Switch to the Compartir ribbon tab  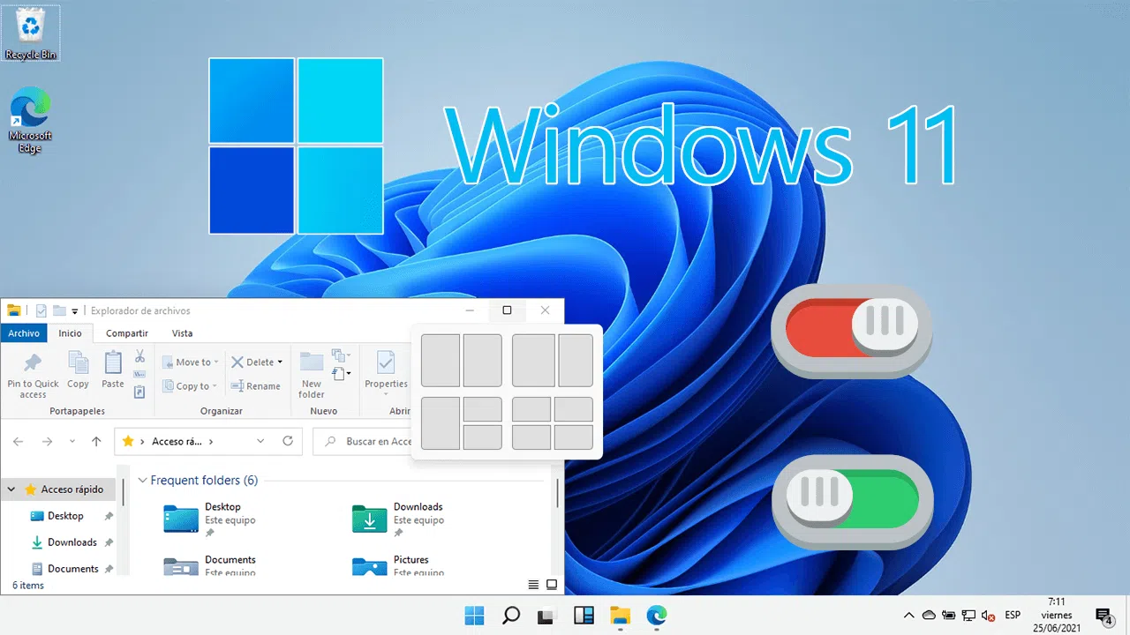127,333
